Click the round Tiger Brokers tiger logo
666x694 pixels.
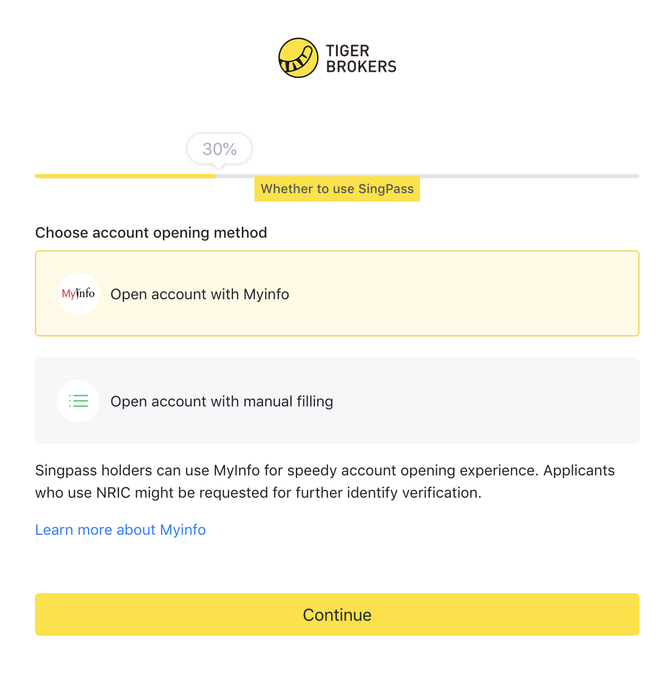tap(299, 58)
